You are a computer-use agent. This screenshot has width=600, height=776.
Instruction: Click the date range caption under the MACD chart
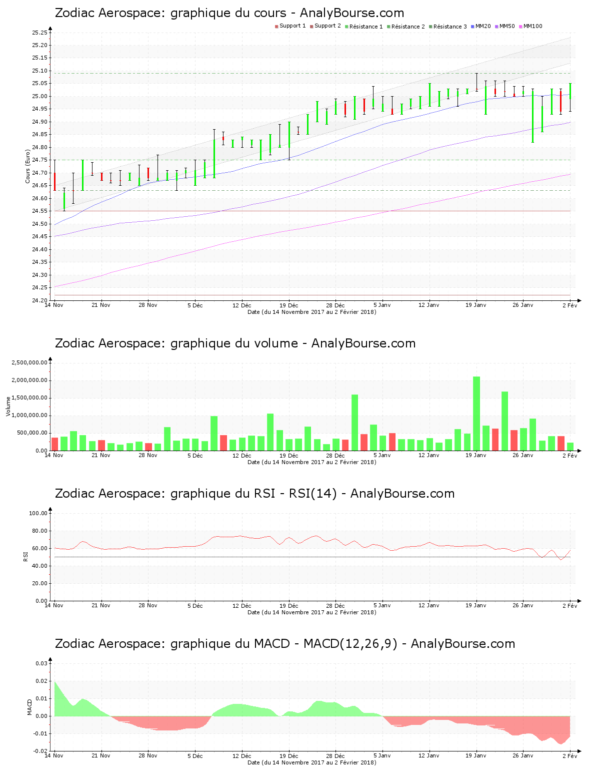(x=312, y=762)
